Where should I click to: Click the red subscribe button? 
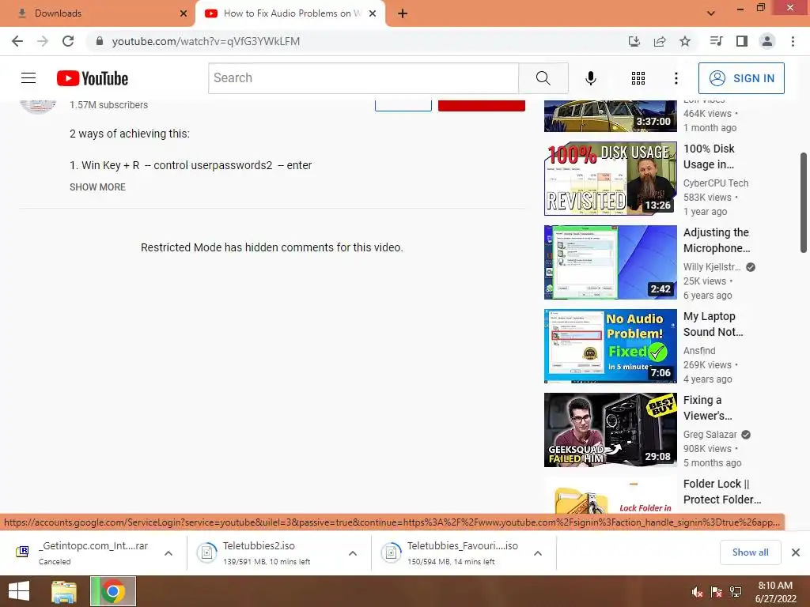tap(482, 105)
